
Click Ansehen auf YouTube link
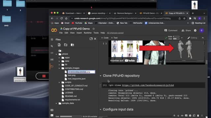122,61
